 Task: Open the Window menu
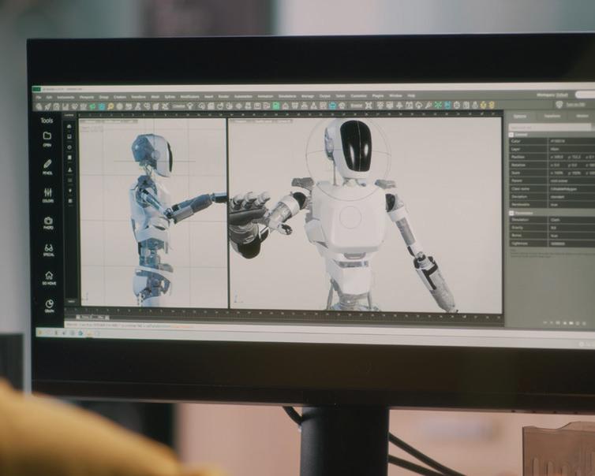395,96
